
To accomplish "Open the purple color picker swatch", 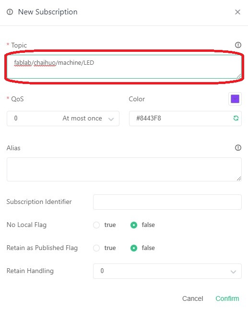I will click(235, 99).
